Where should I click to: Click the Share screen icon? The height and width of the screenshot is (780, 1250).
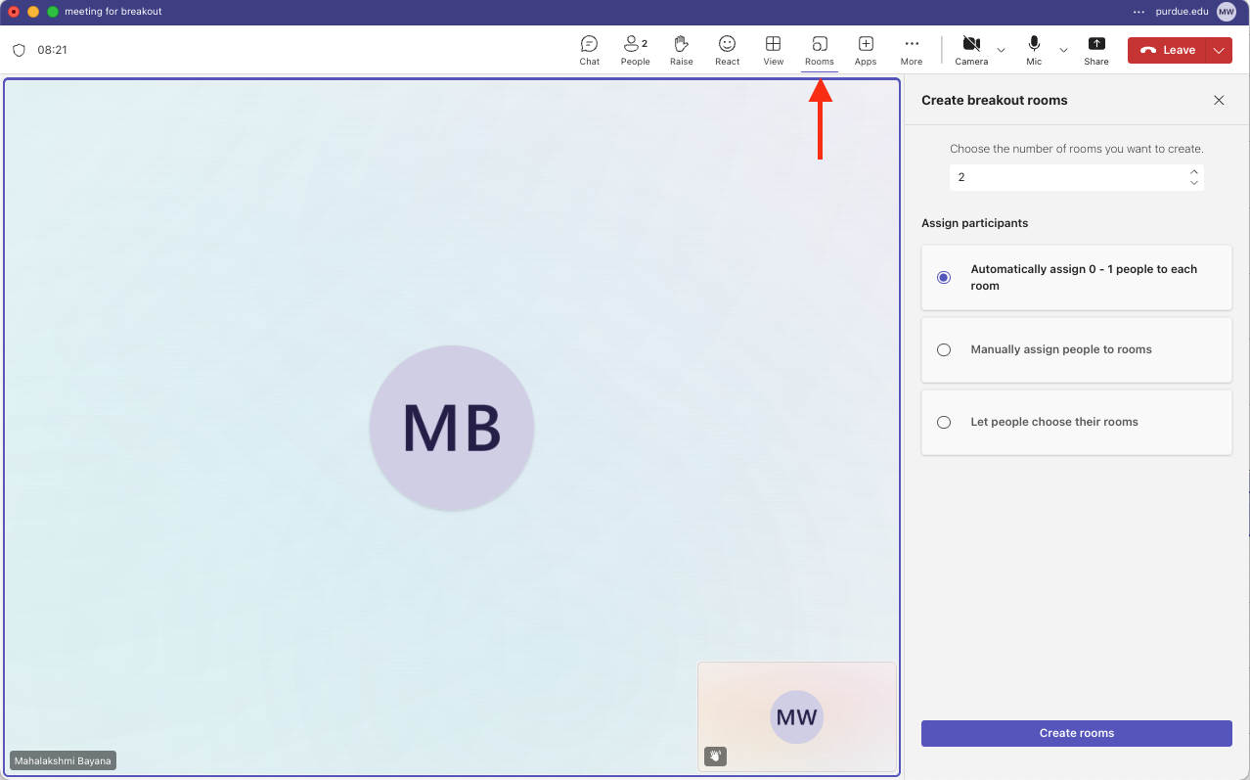(1095, 50)
